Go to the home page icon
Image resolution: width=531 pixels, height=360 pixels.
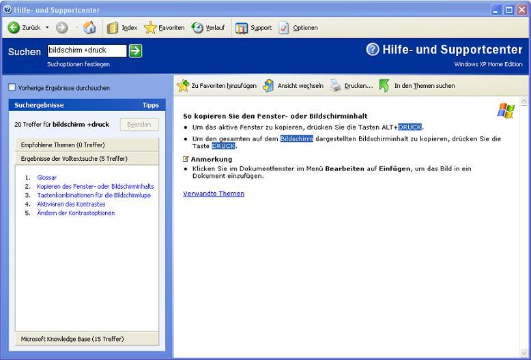89,28
